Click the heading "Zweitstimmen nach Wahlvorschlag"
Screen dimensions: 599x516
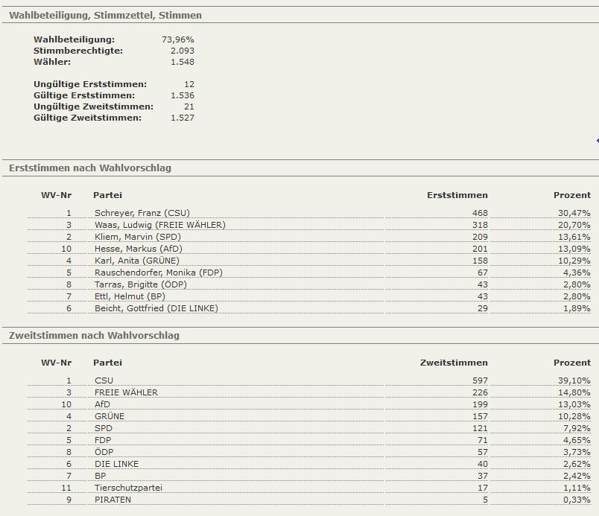94,336
